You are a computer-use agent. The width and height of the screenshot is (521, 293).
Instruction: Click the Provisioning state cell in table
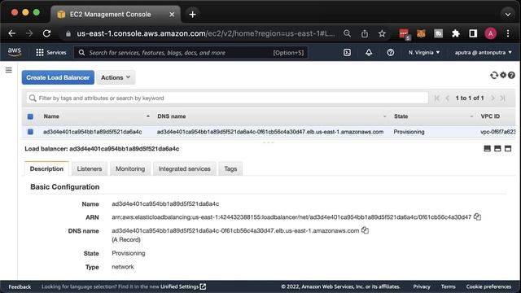tap(409, 132)
